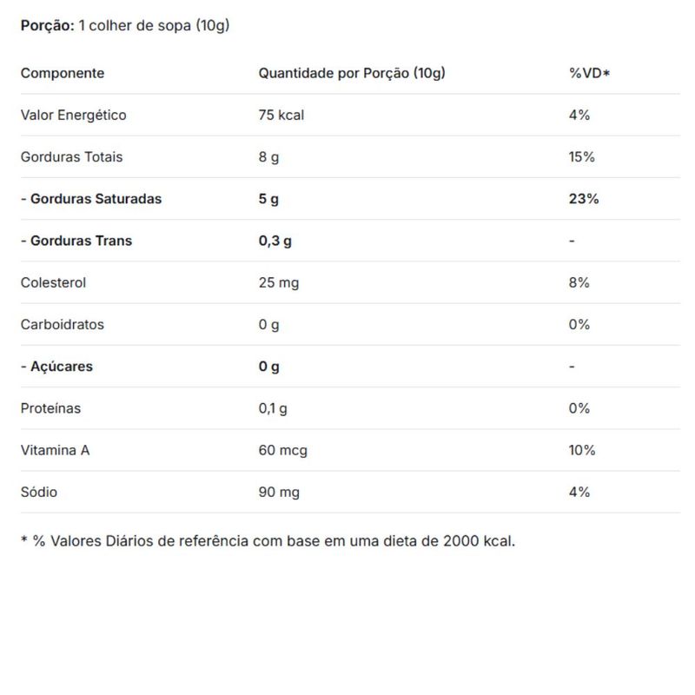
Task: Select the Valor Energético row label
Action: (74, 115)
